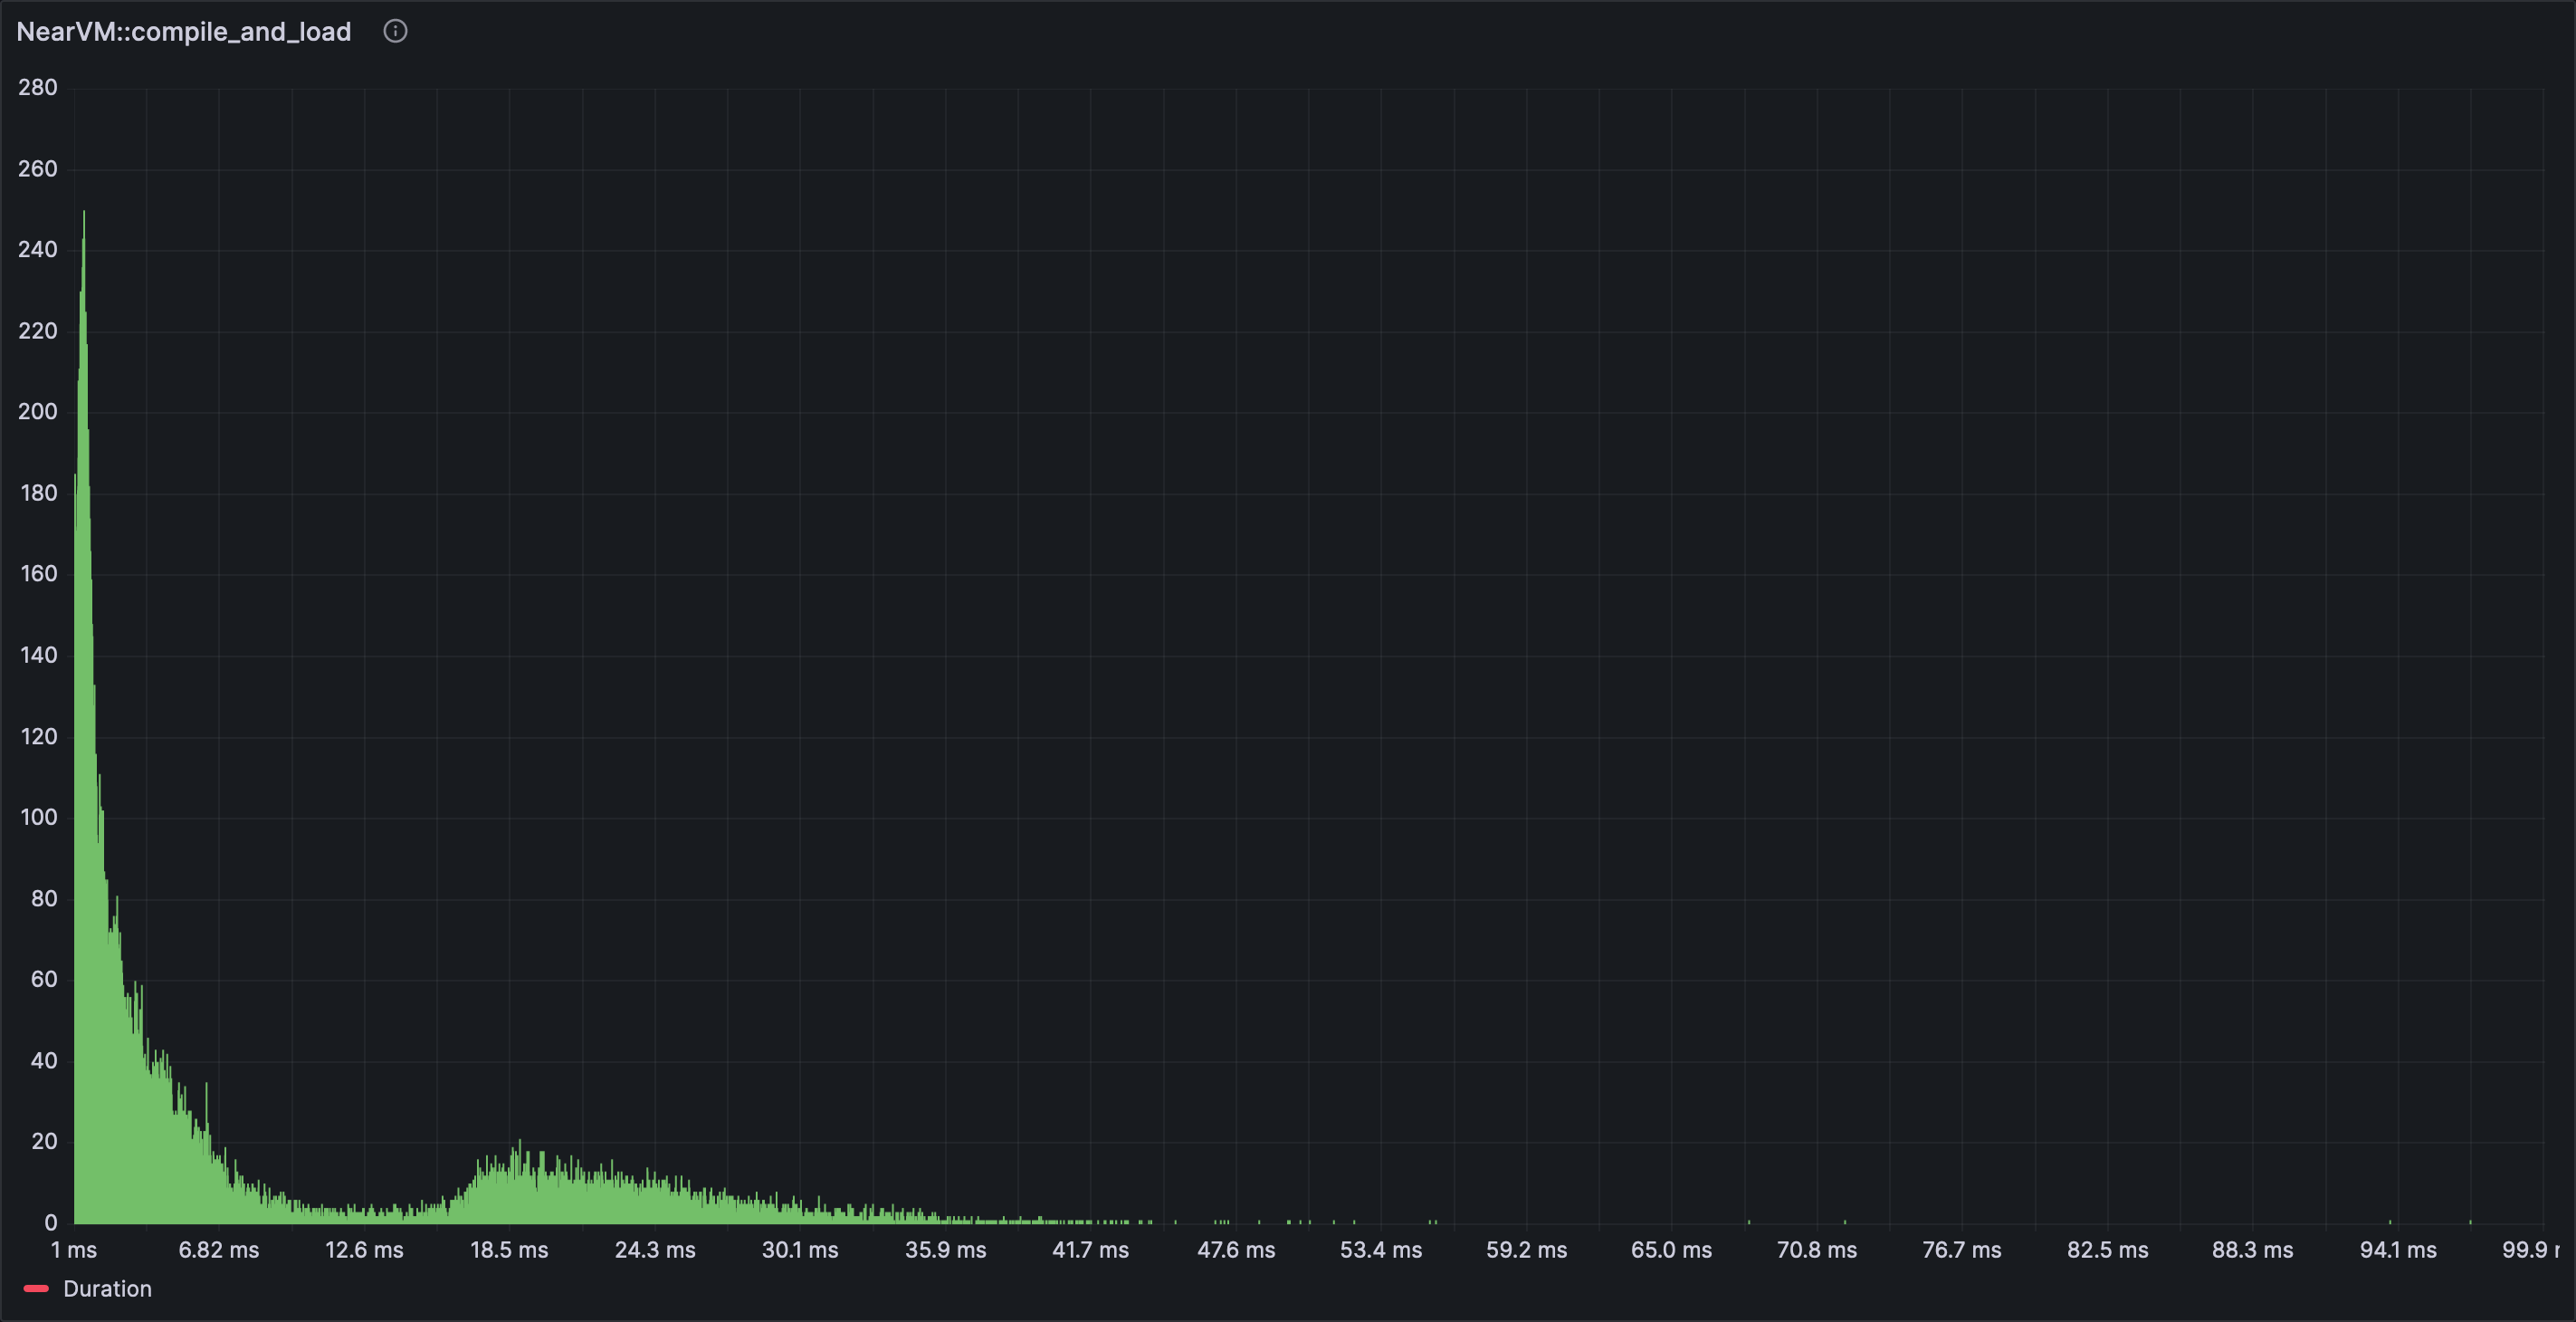Click the 53.4 ms x-axis label
The width and height of the screenshot is (2576, 1322).
point(1381,1250)
